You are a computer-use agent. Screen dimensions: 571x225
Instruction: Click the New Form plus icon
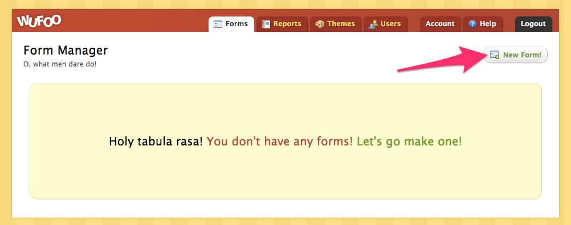click(495, 55)
